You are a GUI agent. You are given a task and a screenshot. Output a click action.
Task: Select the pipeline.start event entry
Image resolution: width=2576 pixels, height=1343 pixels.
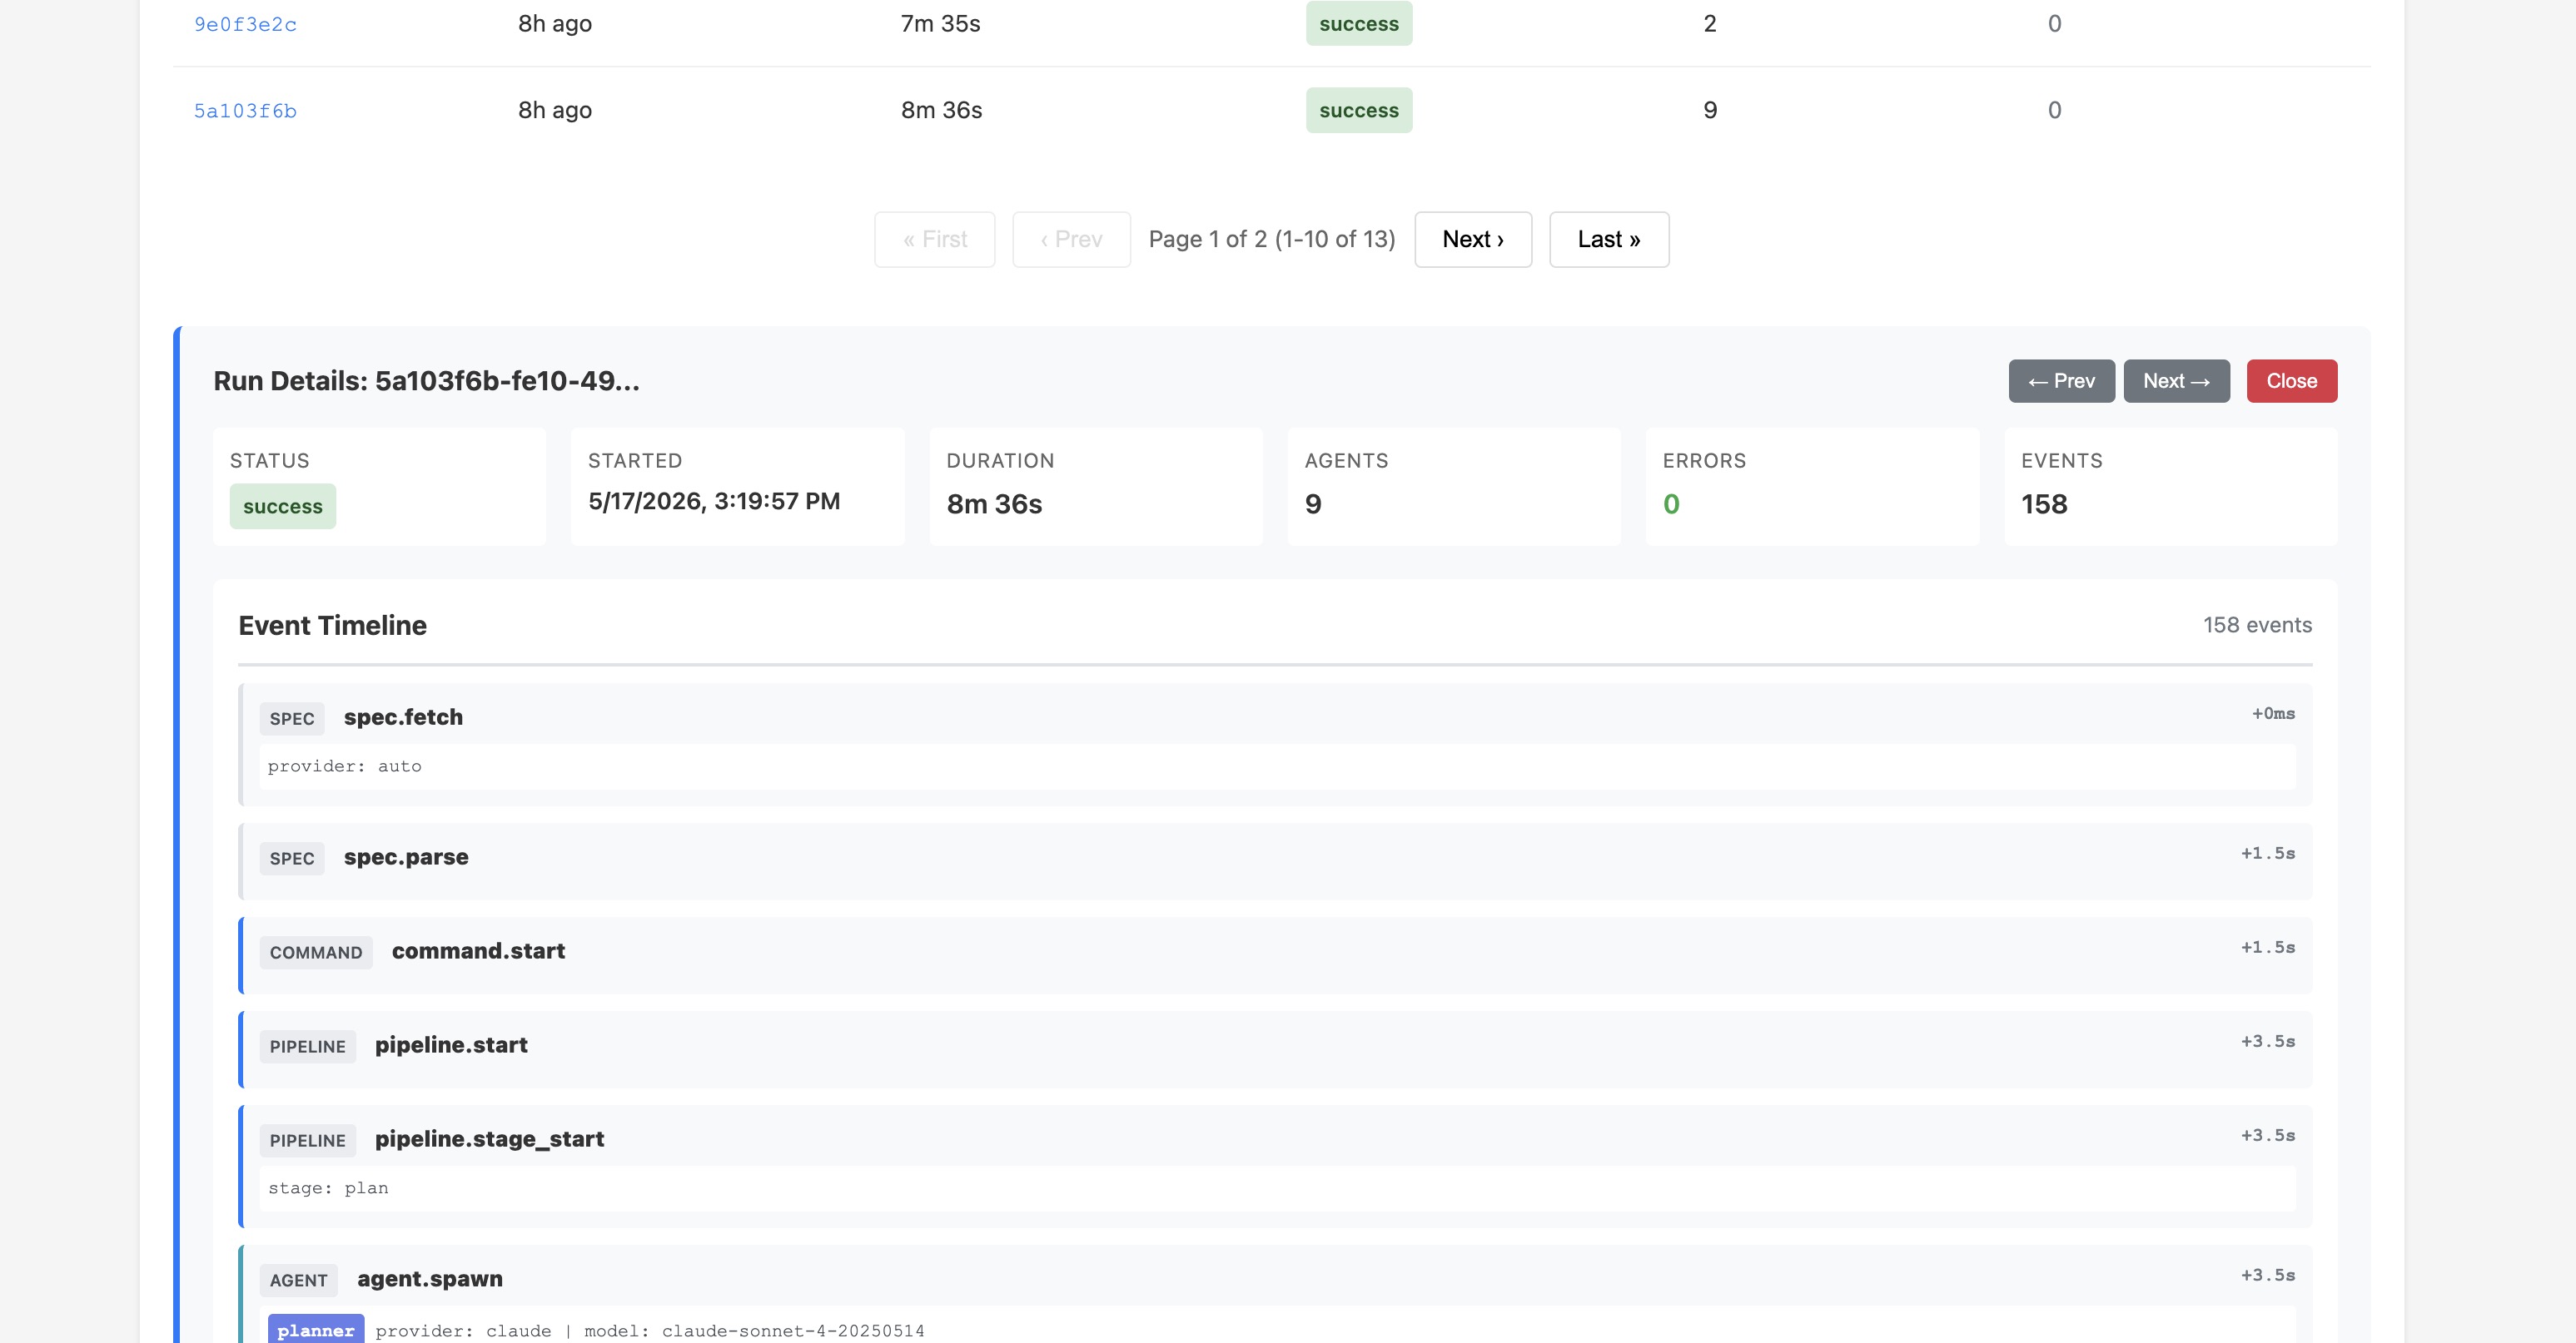pyautogui.click(x=1275, y=1049)
